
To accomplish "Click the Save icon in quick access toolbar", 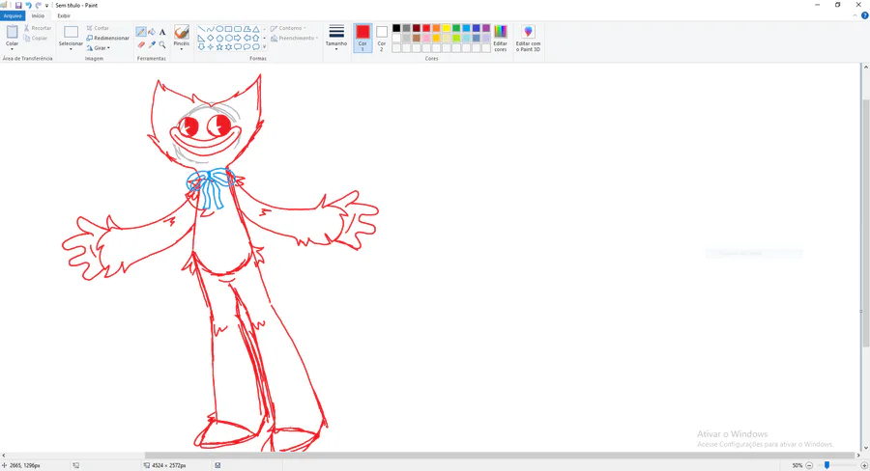I will tap(18, 5).
